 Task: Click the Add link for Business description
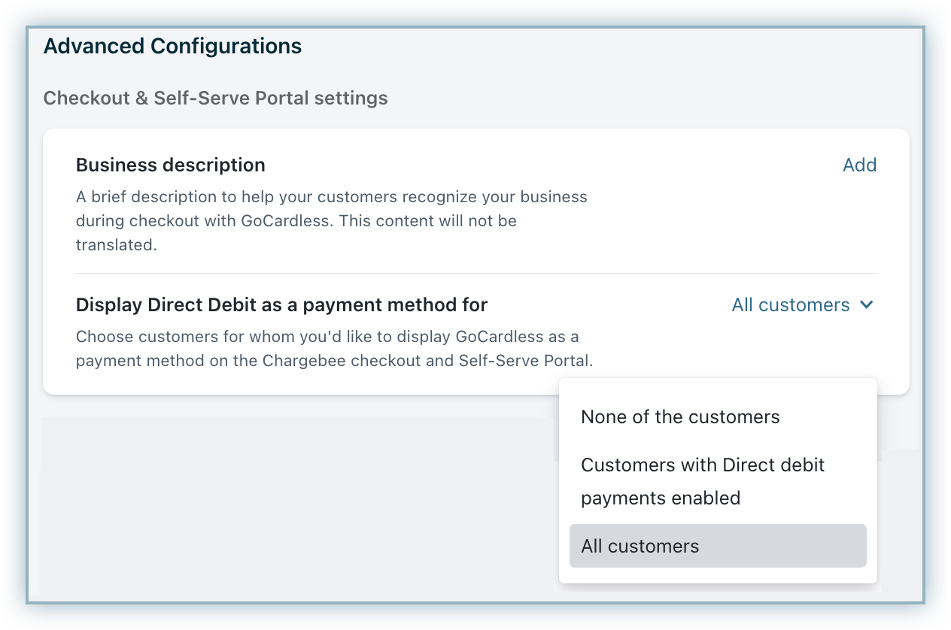[x=859, y=165]
